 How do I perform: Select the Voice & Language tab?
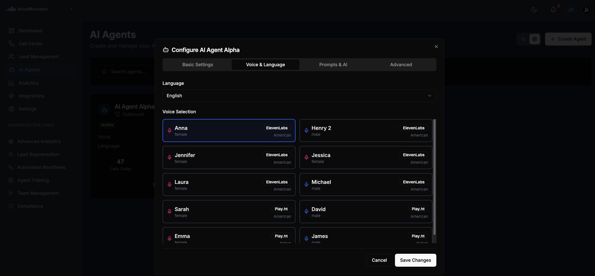(266, 65)
